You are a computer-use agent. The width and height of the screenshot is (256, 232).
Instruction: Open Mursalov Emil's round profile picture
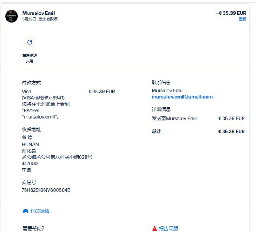point(12,16)
